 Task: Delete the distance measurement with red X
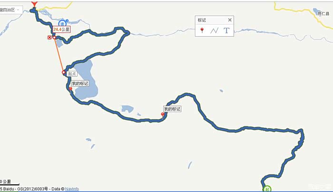click(49, 38)
